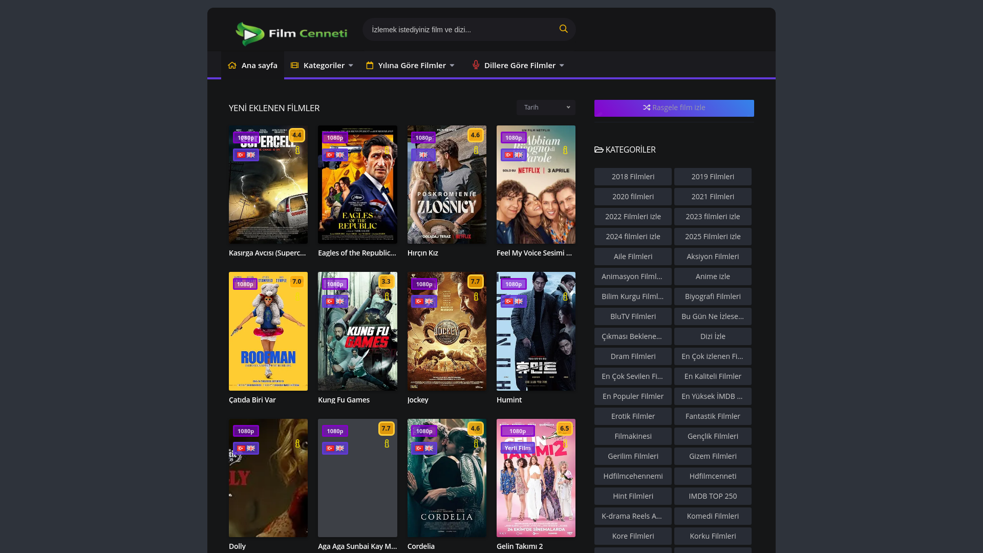Open the 2018 Filmleri category
The image size is (983, 553).
pyautogui.click(x=633, y=177)
